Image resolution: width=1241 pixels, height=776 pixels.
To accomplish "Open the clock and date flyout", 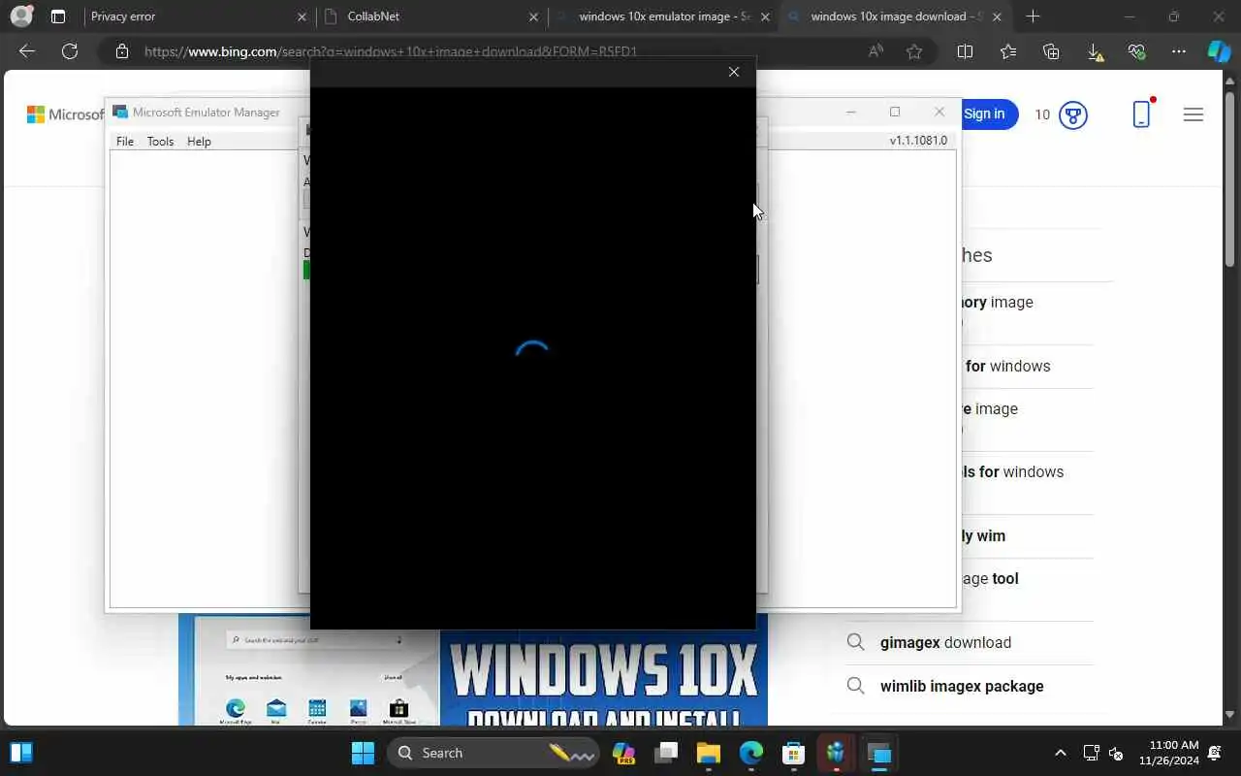I will (x=1169, y=753).
